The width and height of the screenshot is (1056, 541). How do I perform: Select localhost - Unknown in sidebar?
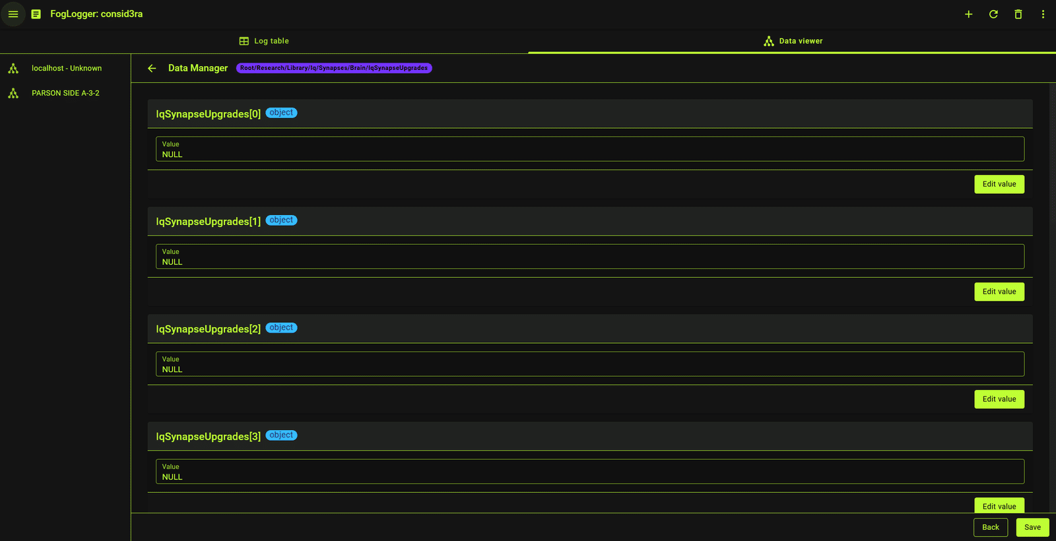click(65, 68)
